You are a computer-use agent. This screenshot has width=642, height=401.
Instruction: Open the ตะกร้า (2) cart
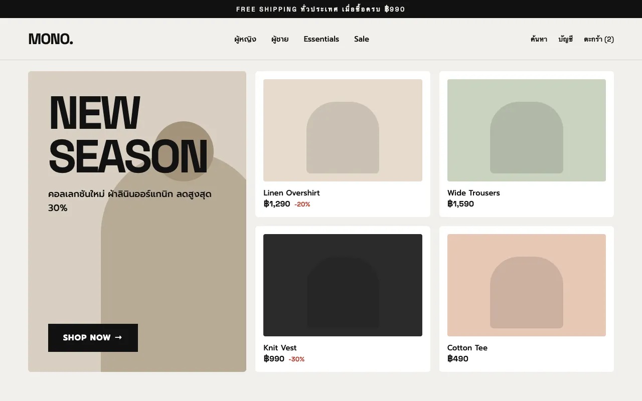coord(599,39)
